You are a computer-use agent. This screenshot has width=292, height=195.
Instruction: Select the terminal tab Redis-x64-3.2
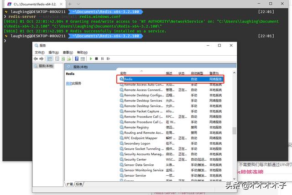(35, 4)
